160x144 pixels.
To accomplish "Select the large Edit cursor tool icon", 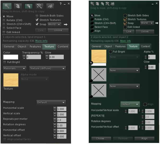I will click(x=29, y=6).
